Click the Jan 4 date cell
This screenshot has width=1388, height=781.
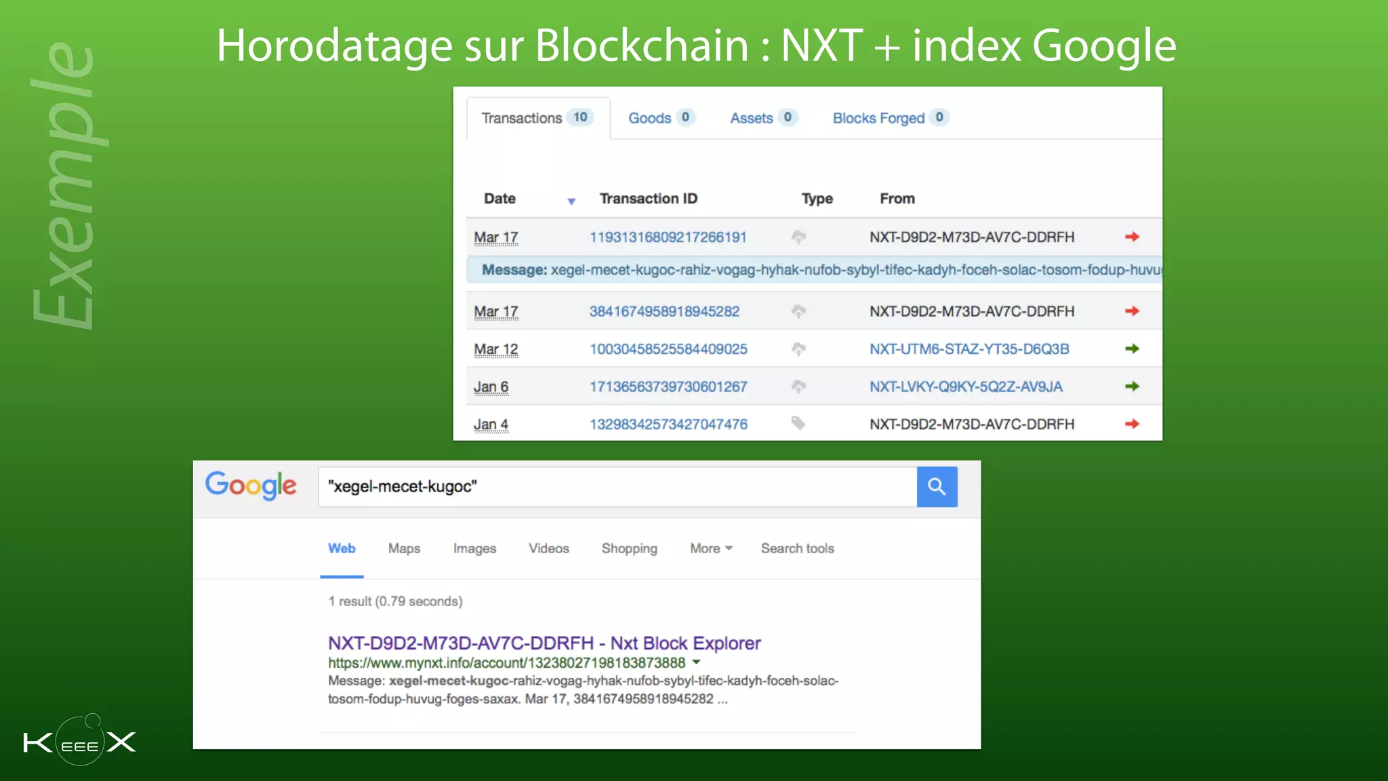click(491, 425)
